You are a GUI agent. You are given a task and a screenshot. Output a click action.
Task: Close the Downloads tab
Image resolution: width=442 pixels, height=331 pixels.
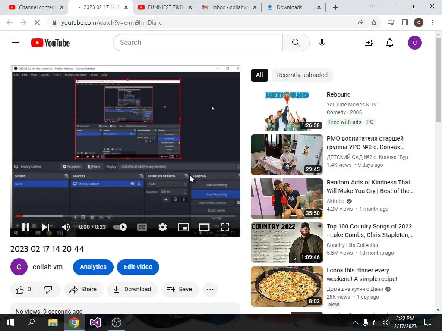point(319,8)
